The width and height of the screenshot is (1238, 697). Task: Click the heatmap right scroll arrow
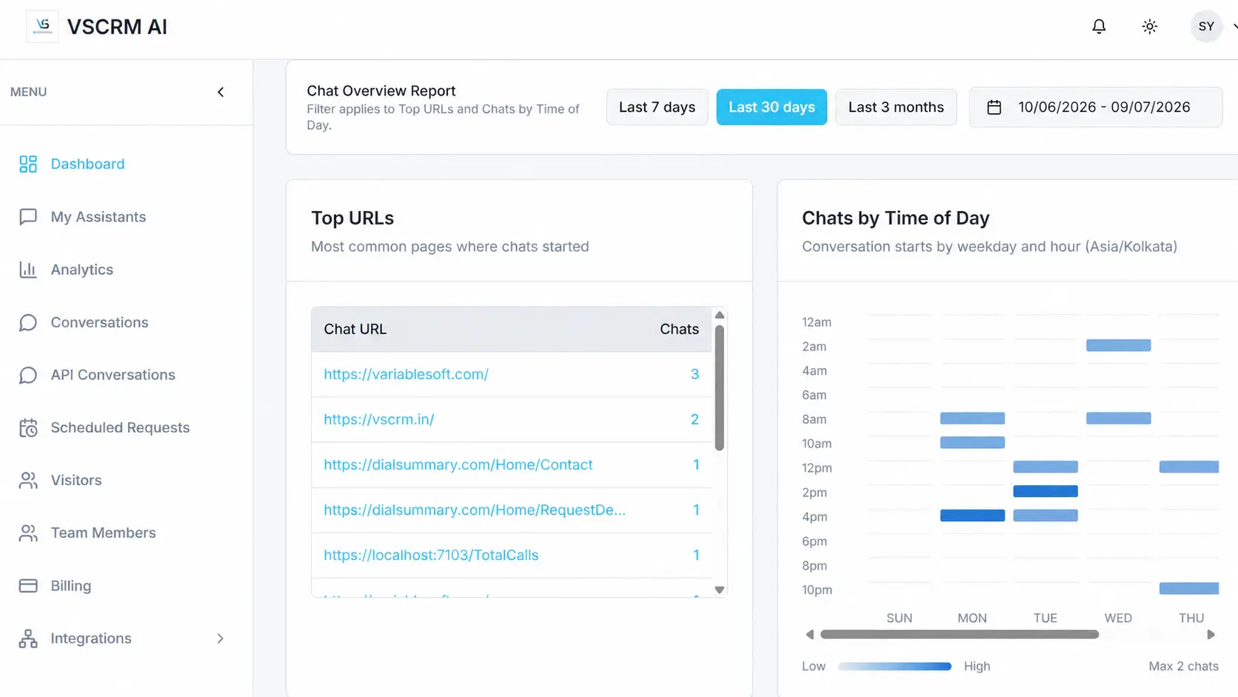1211,634
